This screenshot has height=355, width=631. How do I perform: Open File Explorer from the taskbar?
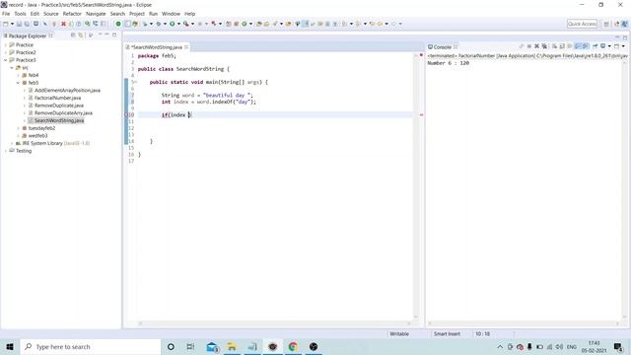[232, 346]
